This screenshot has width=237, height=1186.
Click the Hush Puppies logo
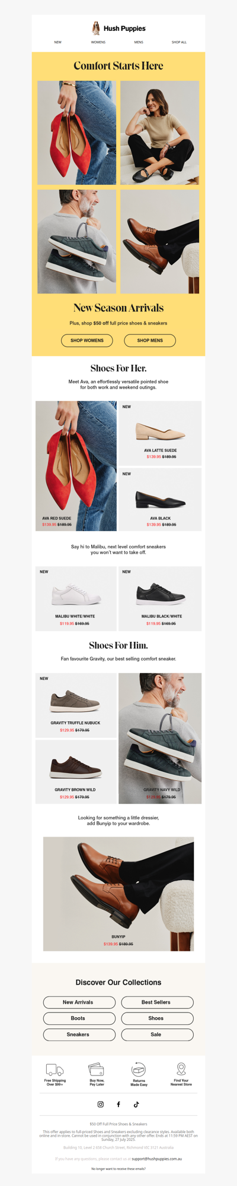pyautogui.click(x=118, y=28)
